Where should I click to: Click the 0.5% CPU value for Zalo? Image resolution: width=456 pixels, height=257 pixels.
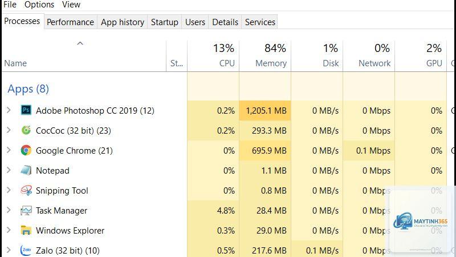(x=226, y=250)
